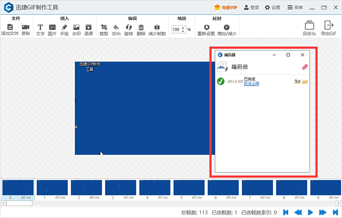The height and width of the screenshot is (218, 342).
Task: Jump to the last frame button
Action: (333, 212)
